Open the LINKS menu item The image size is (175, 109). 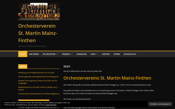pos(93,54)
